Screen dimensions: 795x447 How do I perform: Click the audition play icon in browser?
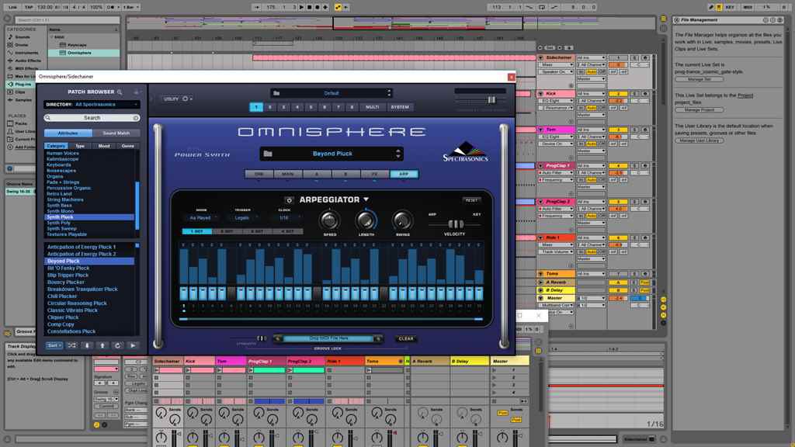point(133,345)
